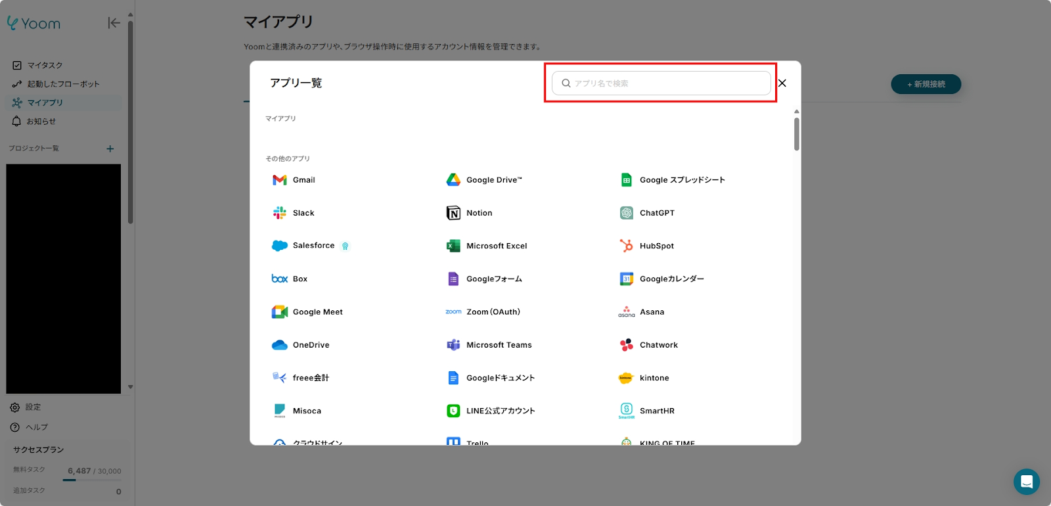Image resolution: width=1051 pixels, height=506 pixels.
Task: Open マイタスク in the sidebar
Action: [45, 66]
